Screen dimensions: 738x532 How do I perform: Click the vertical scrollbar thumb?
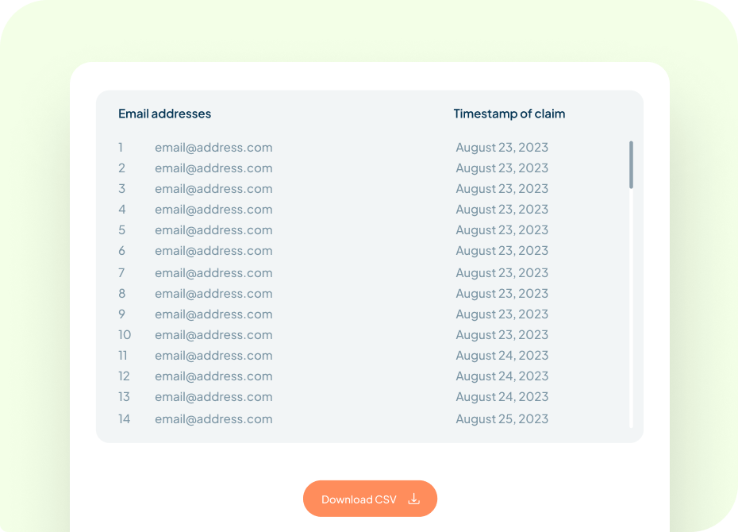[631, 165]
